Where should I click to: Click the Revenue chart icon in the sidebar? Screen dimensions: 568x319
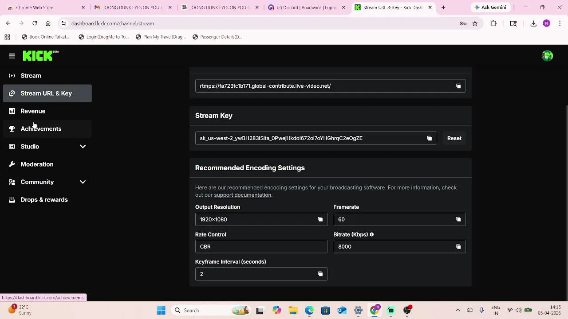click(12, 111)
